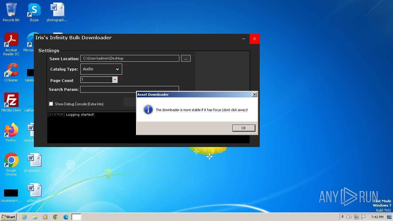This screenshot has height=221, width=393.
Task: Click the Search Param input field
Action: click(x=129, y=89)
